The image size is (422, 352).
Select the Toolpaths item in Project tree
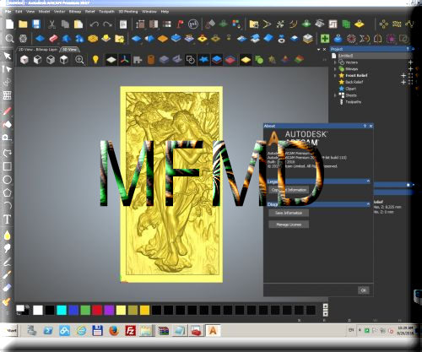(353, 102)
